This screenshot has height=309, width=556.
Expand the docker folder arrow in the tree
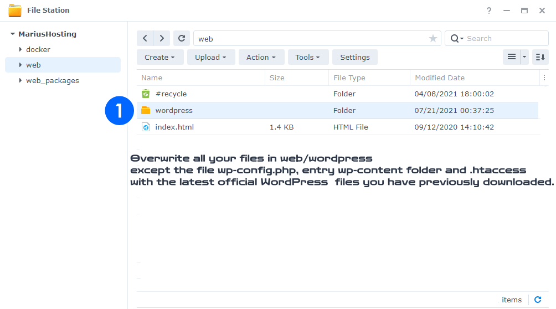pos(20,49)
